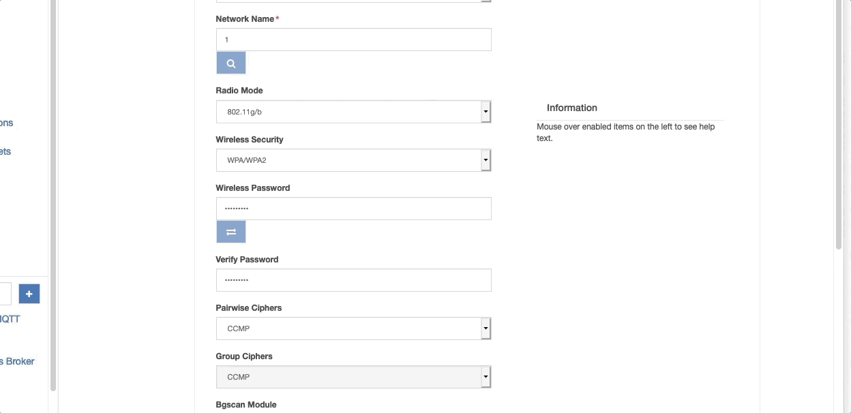Click the magnifier scan icon below Network Name
Image resolution: width=851 pixels, height=413 pixels.
(x=230, y=63)
